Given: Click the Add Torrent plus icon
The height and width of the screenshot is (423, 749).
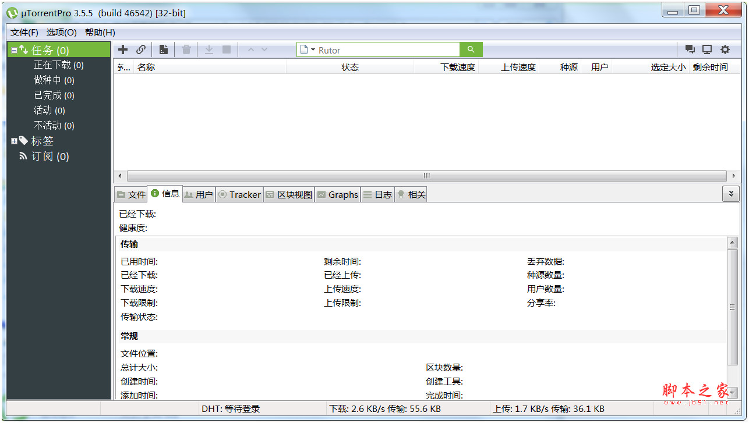Looking at the screenshot, I should [x=123, y=50].
